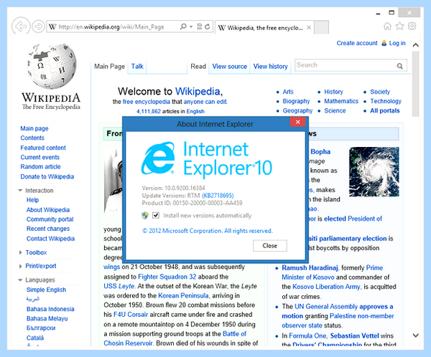This screenshot has height=357, width=431.
Task: Open the Help link under Interaction
Action: pos(32,200)
